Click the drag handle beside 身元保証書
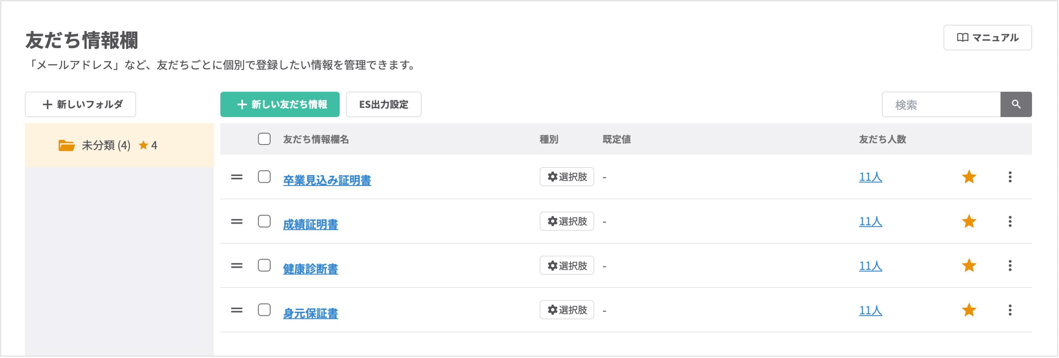Screen dimensions: 1059x358 tap(236, 310)
